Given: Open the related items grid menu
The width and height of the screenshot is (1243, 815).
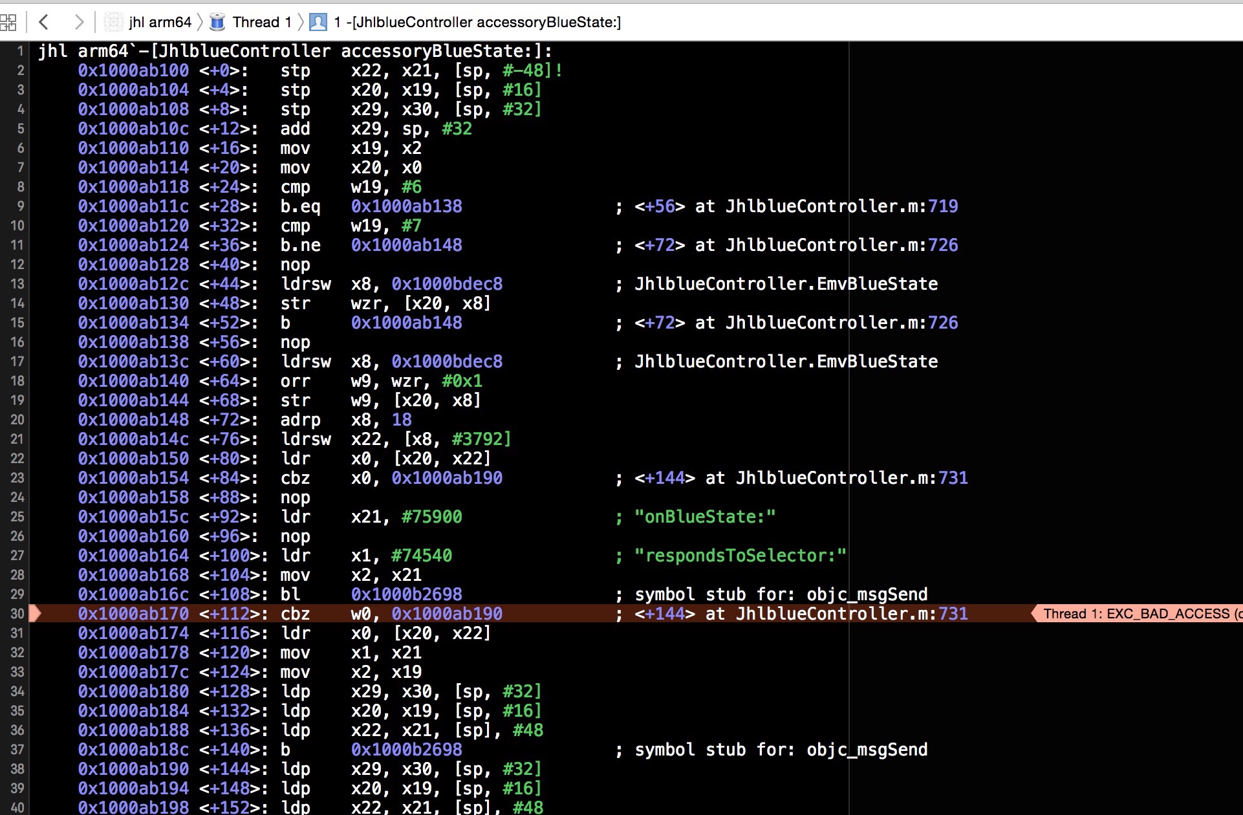Looking at the screenshot, I should click(x=8, y=23).
